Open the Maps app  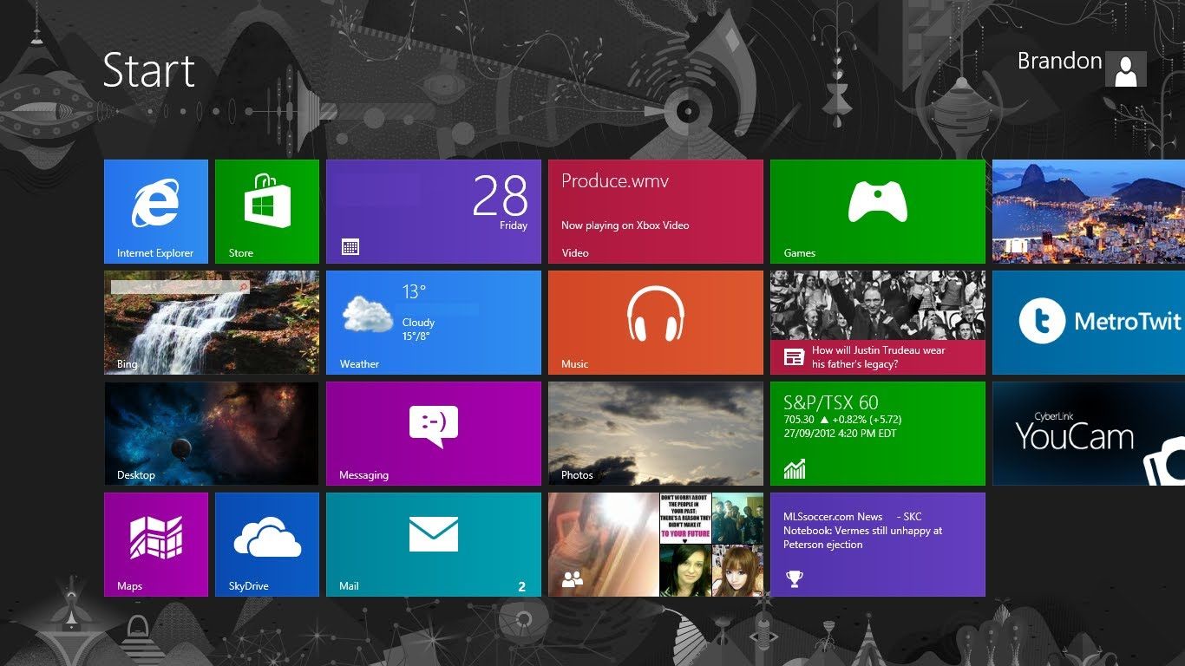point(156,544)
